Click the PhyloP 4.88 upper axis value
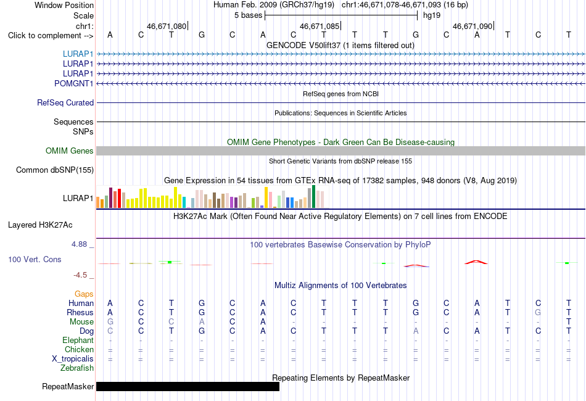 (x=79, y=244)
